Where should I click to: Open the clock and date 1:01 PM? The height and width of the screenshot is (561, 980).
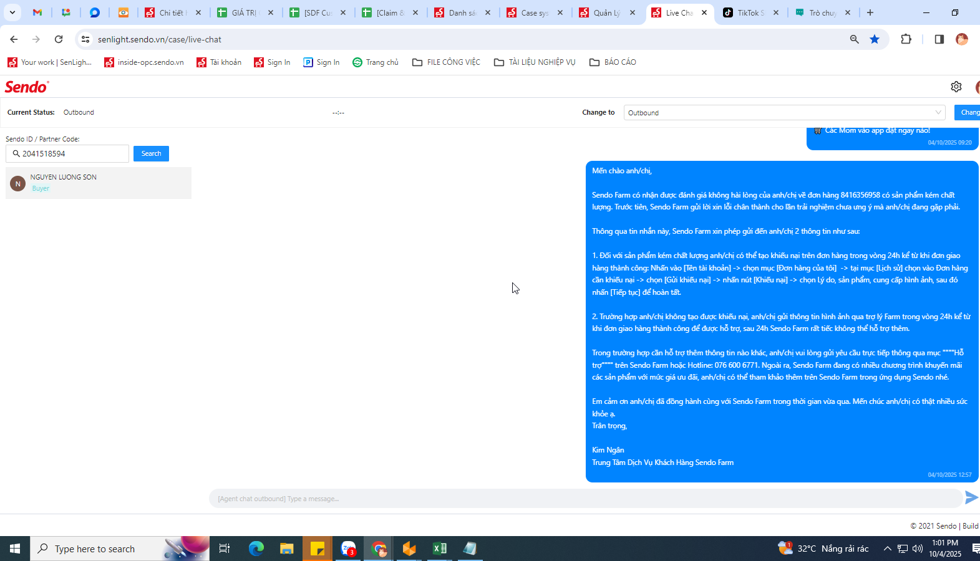[x=944, y=549]
